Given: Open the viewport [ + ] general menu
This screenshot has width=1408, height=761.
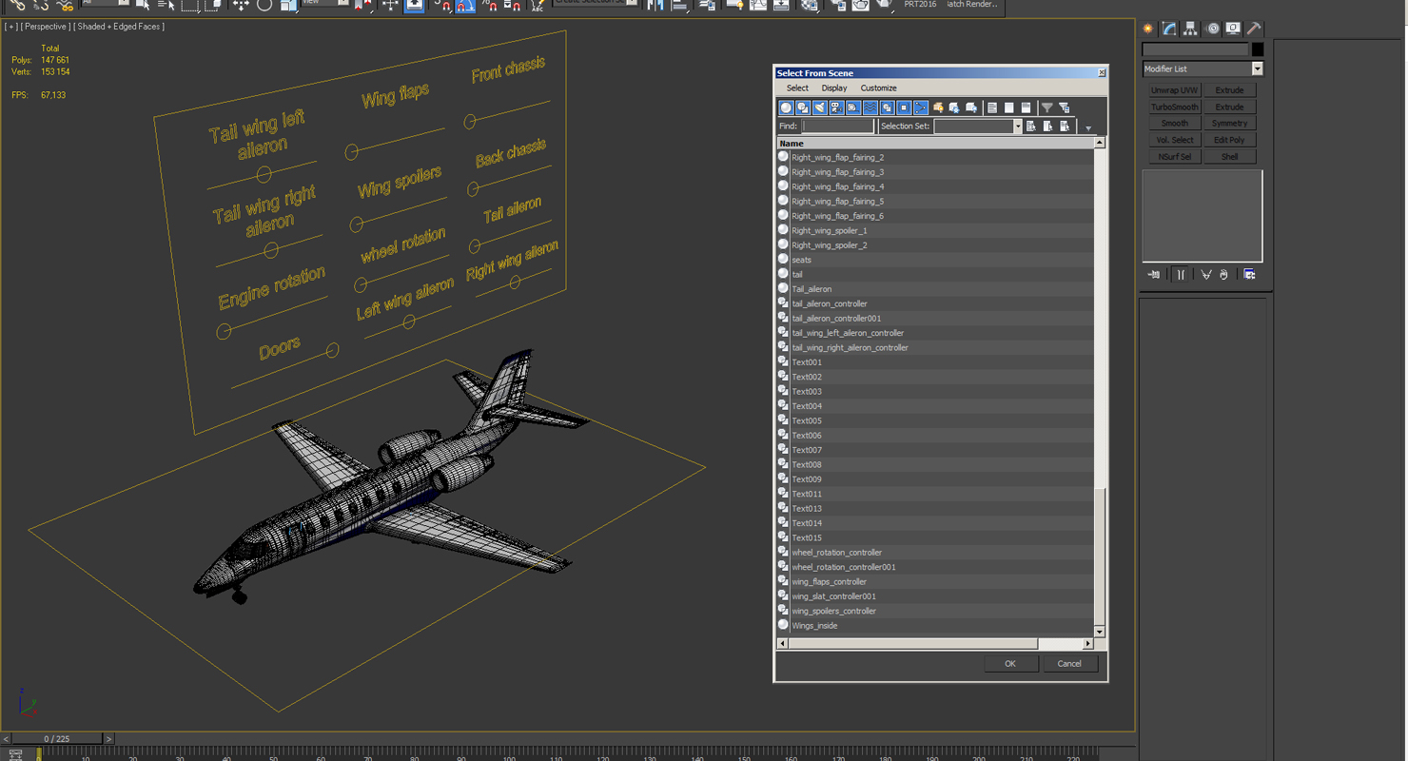Looking at the screenshot, I should click(x=12, y=27).
